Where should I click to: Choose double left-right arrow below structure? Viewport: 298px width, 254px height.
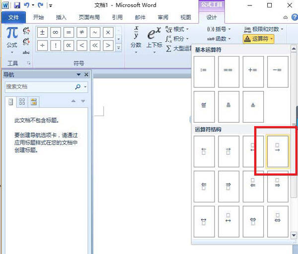[x=278, y=222]
